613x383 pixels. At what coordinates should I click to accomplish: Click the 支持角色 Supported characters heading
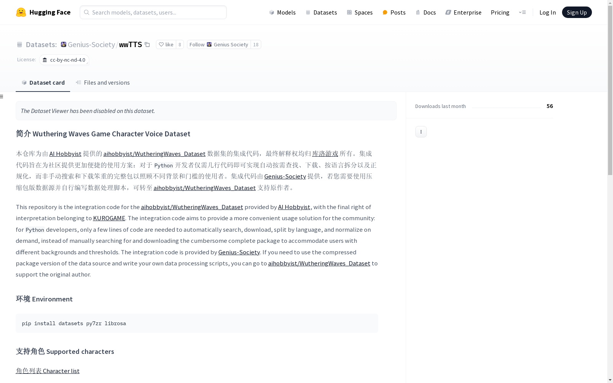coord(65,352)
